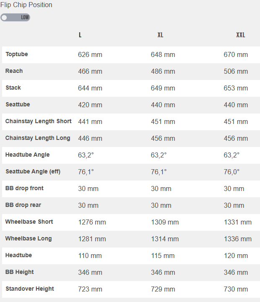
Task: Click the BB drop front label
Action: pyautogui.click(x=24, y=188)
